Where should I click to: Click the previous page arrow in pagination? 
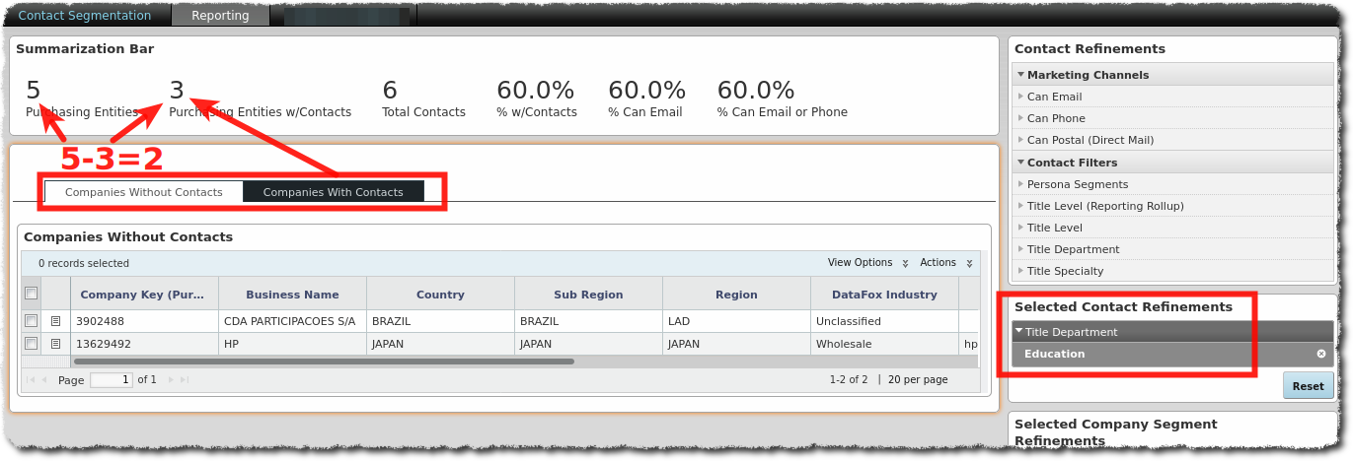click(43, 380)
